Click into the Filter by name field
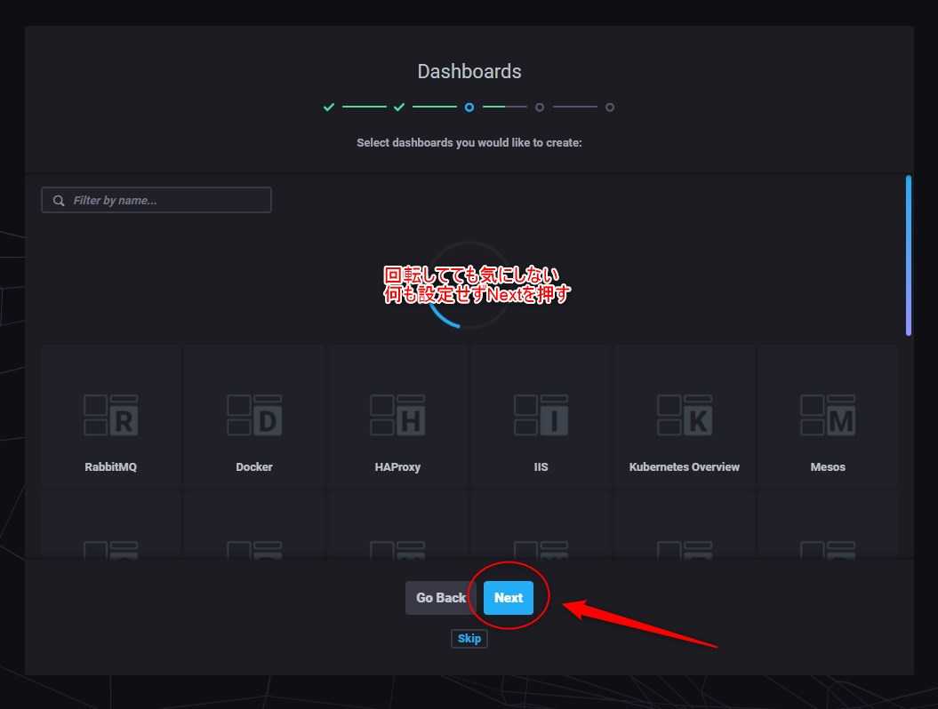Screen dimensions: 938x709 [x=156, y=200]
